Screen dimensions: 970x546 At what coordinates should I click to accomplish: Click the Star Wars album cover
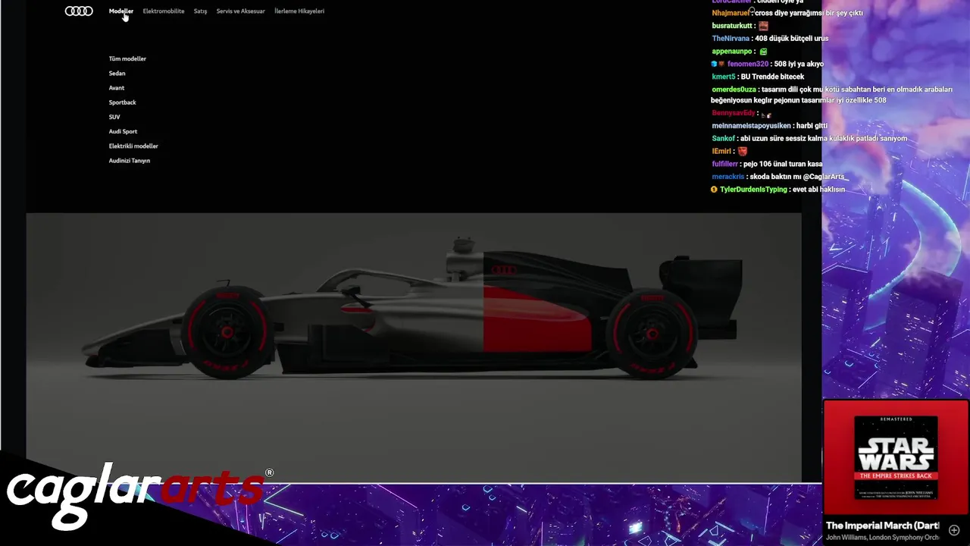point(896,457)
